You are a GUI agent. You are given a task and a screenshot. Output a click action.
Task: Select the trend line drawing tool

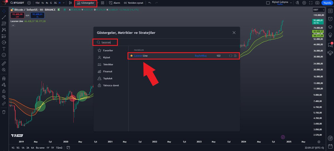4,17
